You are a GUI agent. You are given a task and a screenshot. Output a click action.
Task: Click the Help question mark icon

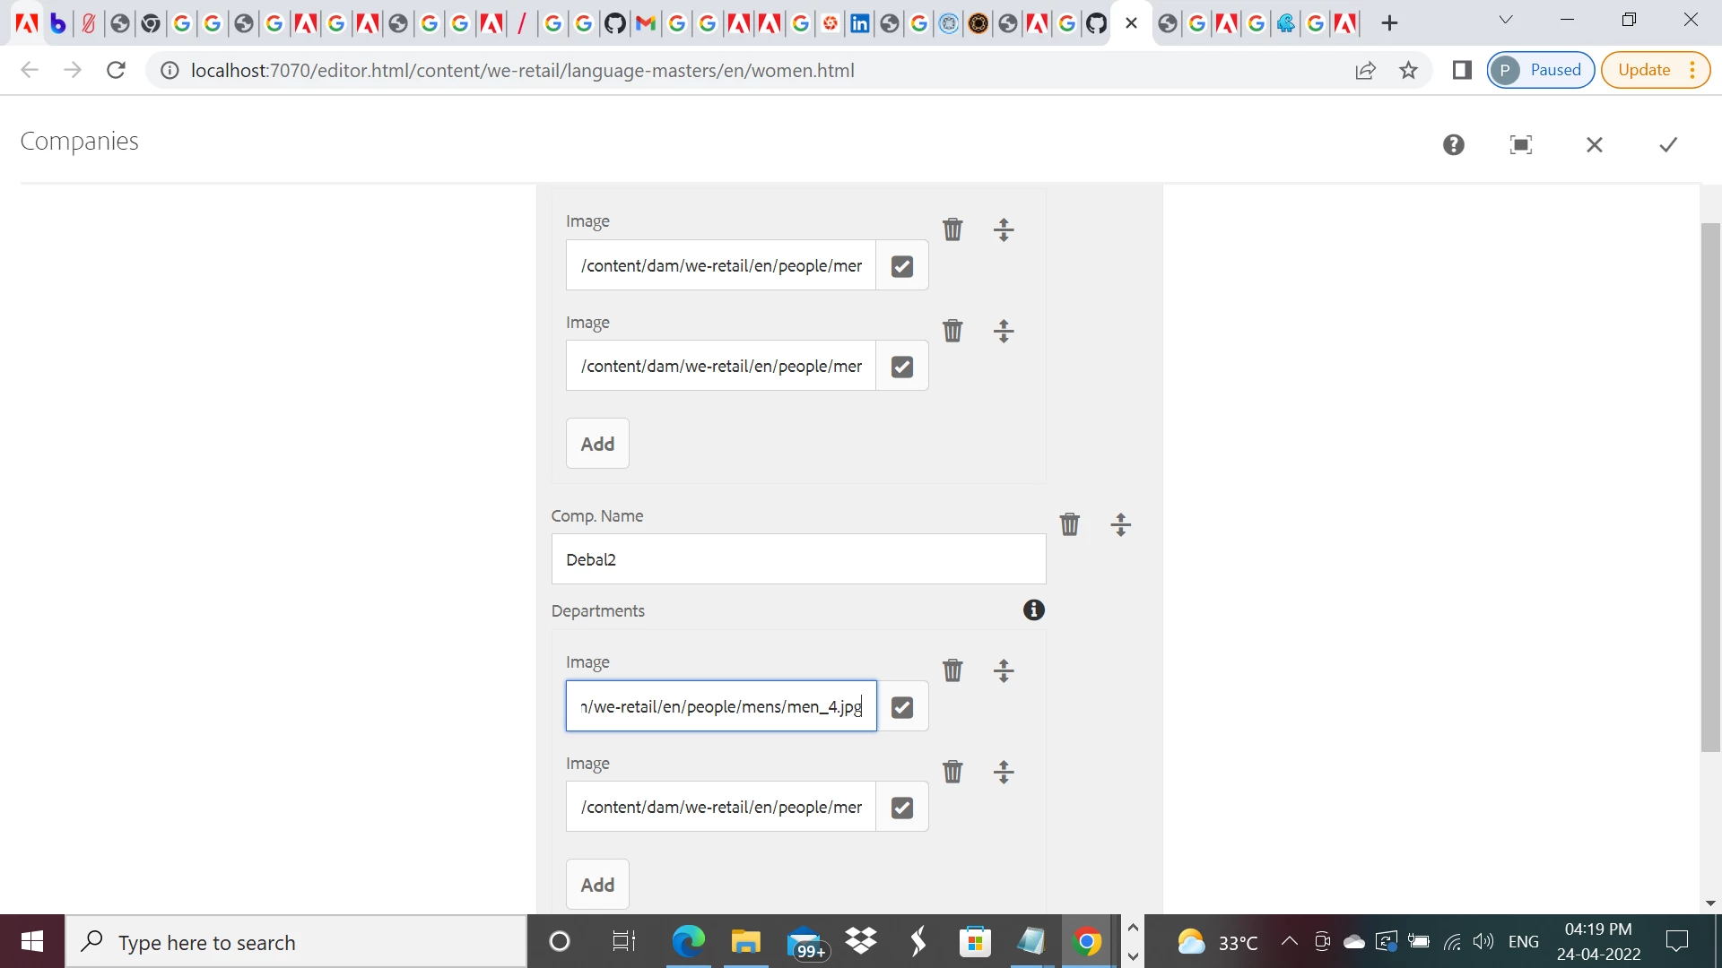(1454, 144)
